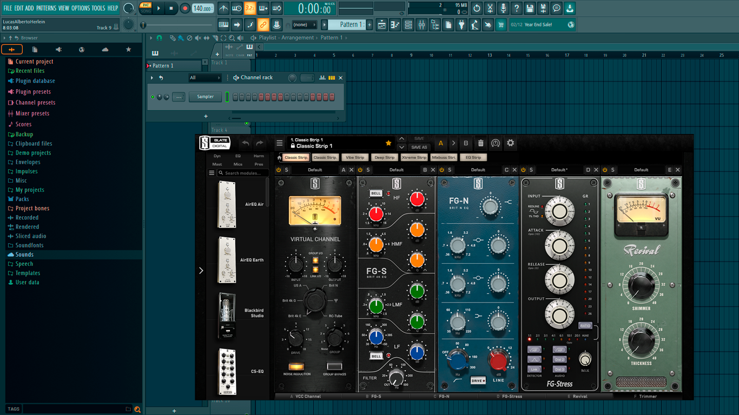Click the redo arrow in Slate plugin
Image resolution: width=739 pixels, height=415 pixels.
pyautogui.click(x=260, y=143)
